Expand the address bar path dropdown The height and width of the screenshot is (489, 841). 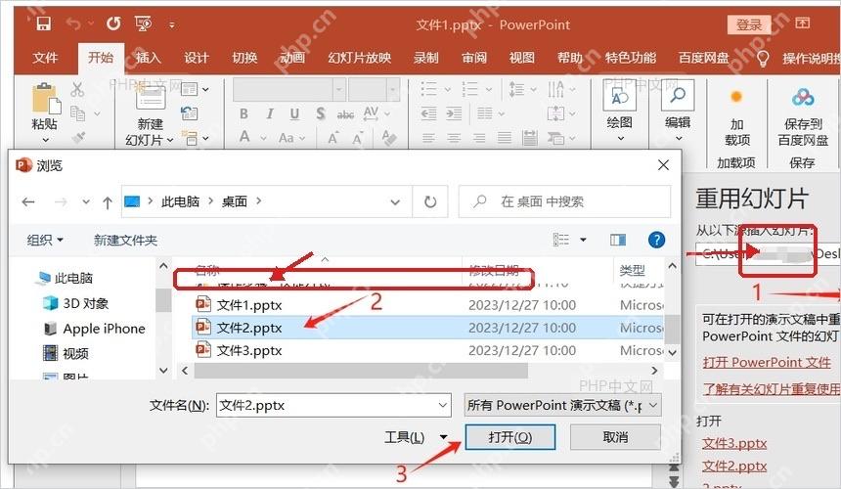tap(395, 202)
